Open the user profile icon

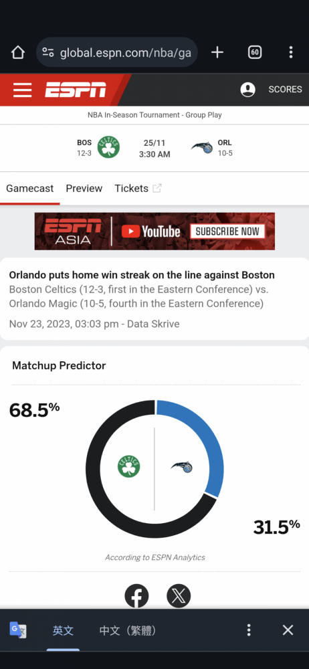pos(248,90)
